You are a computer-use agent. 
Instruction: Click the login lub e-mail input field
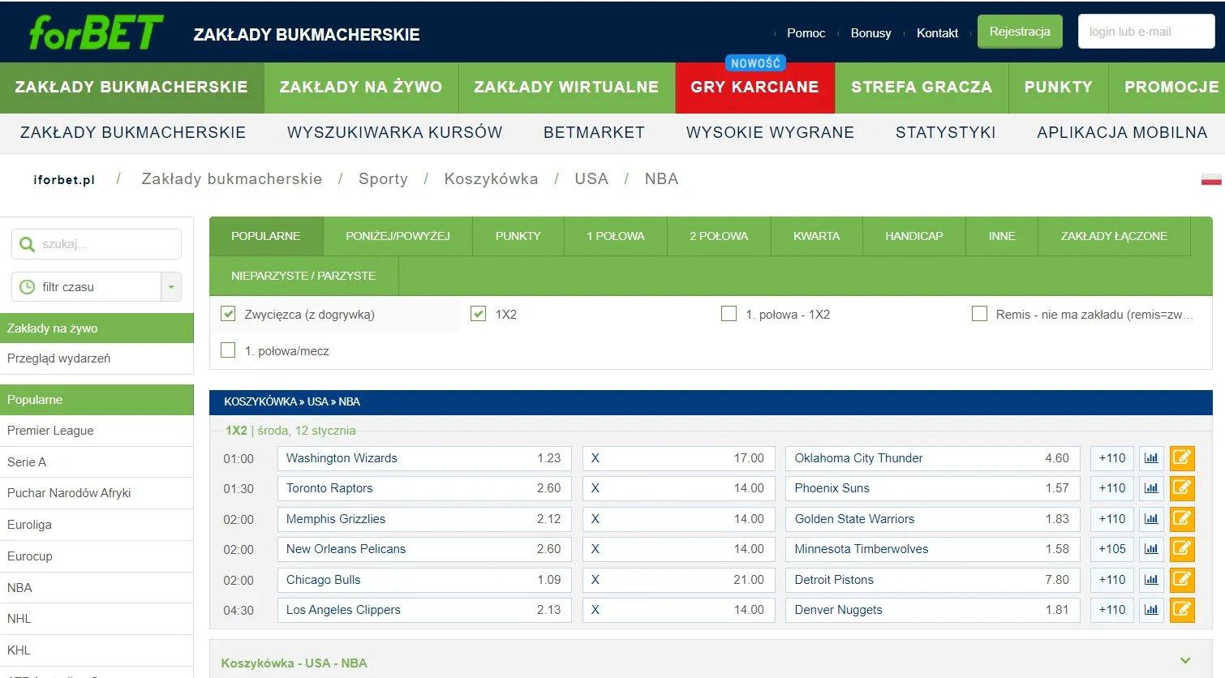pos(1146,30)
